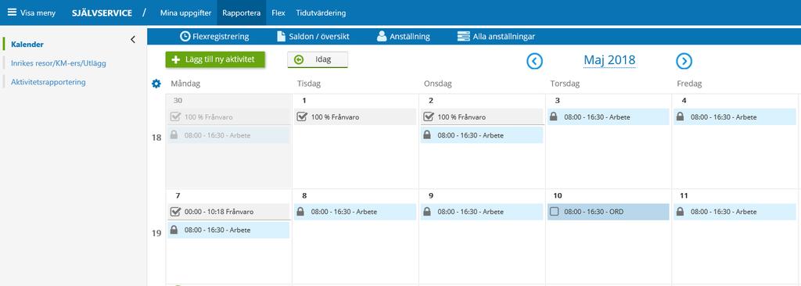Open the Maj 2018 month picker
The width and height of the screenshot is (801, 286).
click(x=609, y=60)
